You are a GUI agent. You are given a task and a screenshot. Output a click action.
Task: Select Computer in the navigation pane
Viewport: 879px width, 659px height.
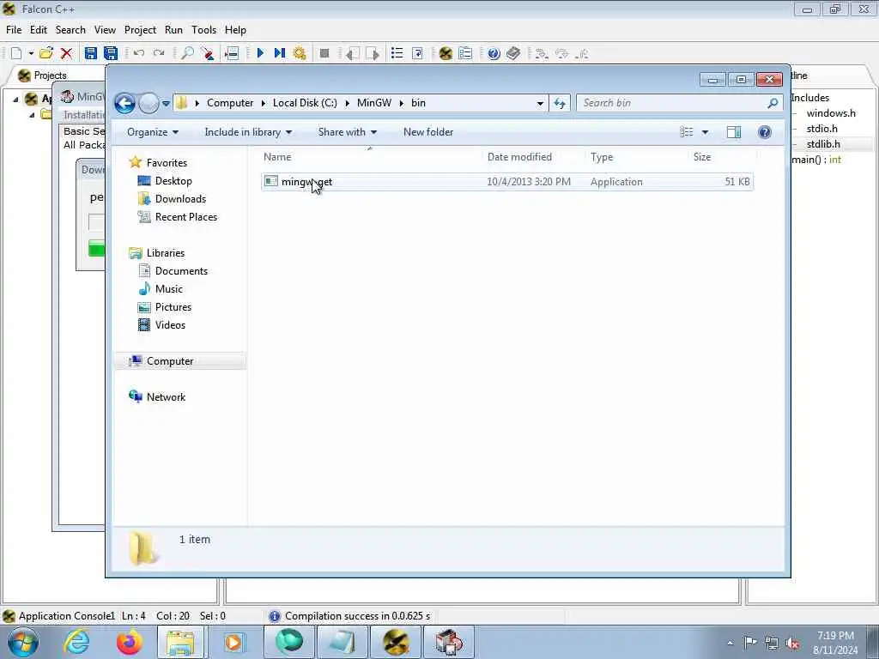click(x=180, y=361)
